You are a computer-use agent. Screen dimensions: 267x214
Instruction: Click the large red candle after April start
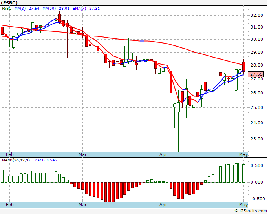171,82
